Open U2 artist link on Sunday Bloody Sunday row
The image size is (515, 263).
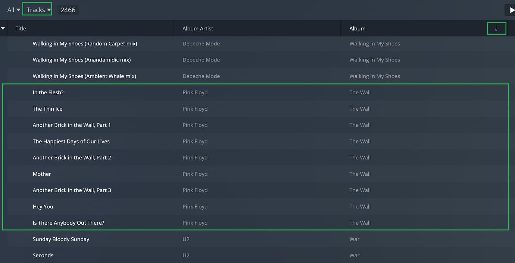pos(186,239)
